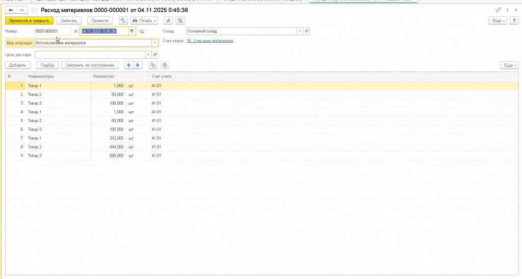Click the Записать button
Image resolution: width=522 pixels, height=279 pixels.
pyautogui.click(x=69, y=20)
